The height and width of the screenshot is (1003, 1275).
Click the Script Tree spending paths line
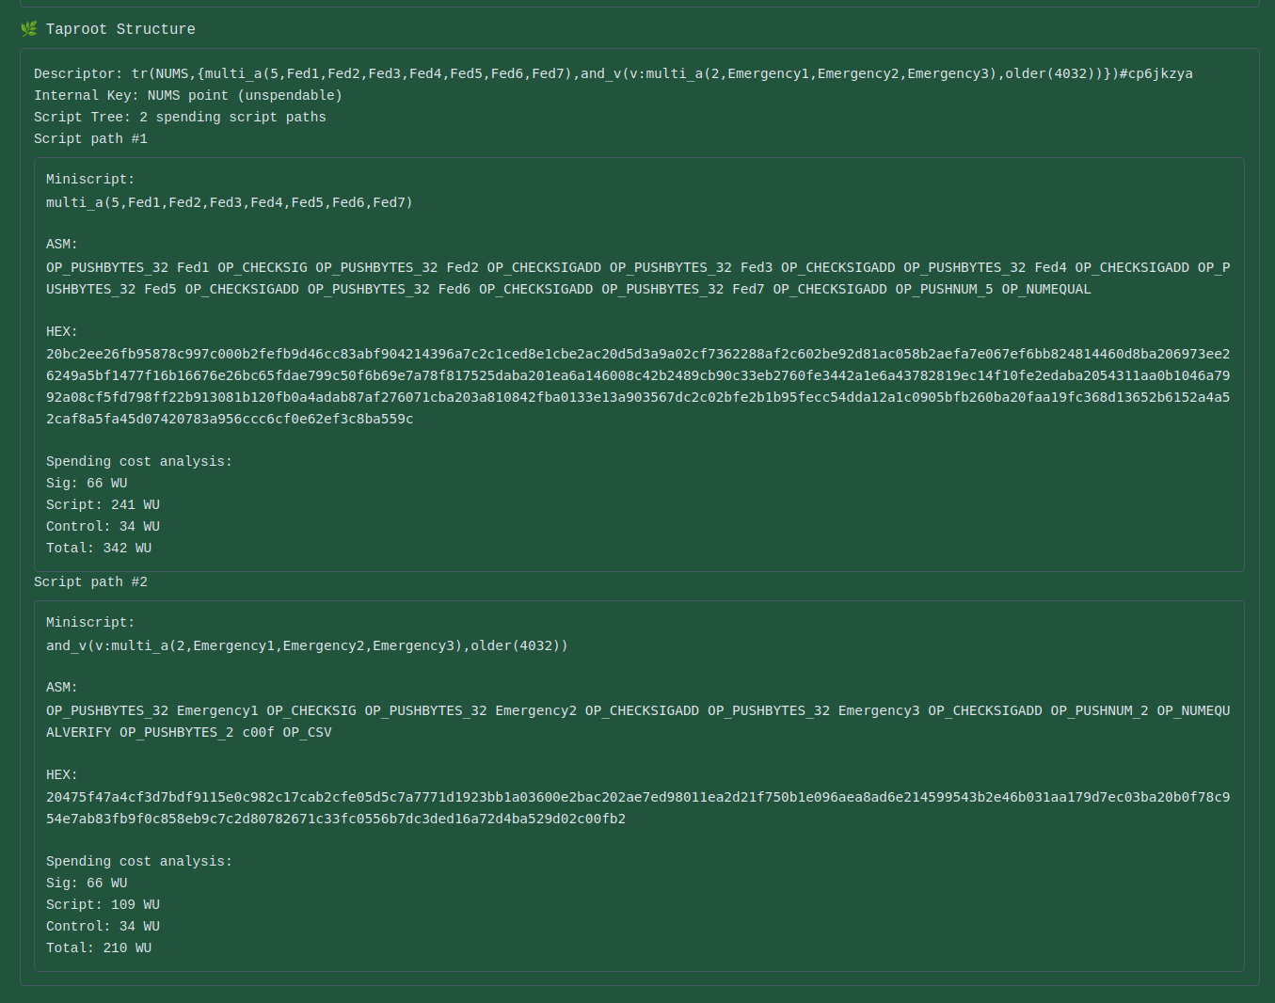coord(180,117)
